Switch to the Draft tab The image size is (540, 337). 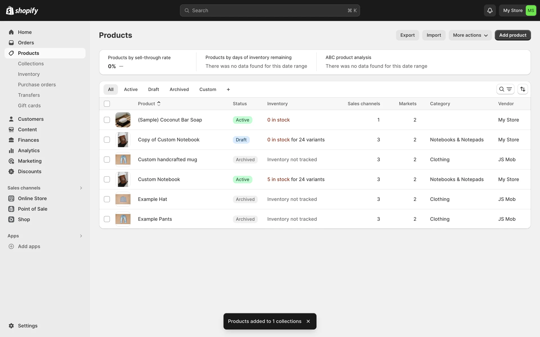pos(153,89)
